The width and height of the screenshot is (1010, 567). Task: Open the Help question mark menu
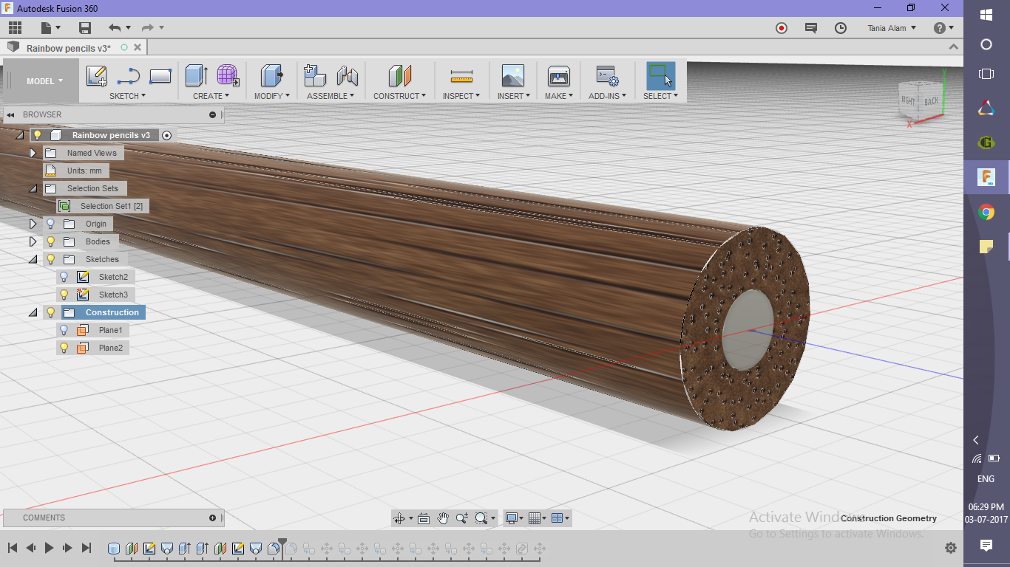pos(943,28)
